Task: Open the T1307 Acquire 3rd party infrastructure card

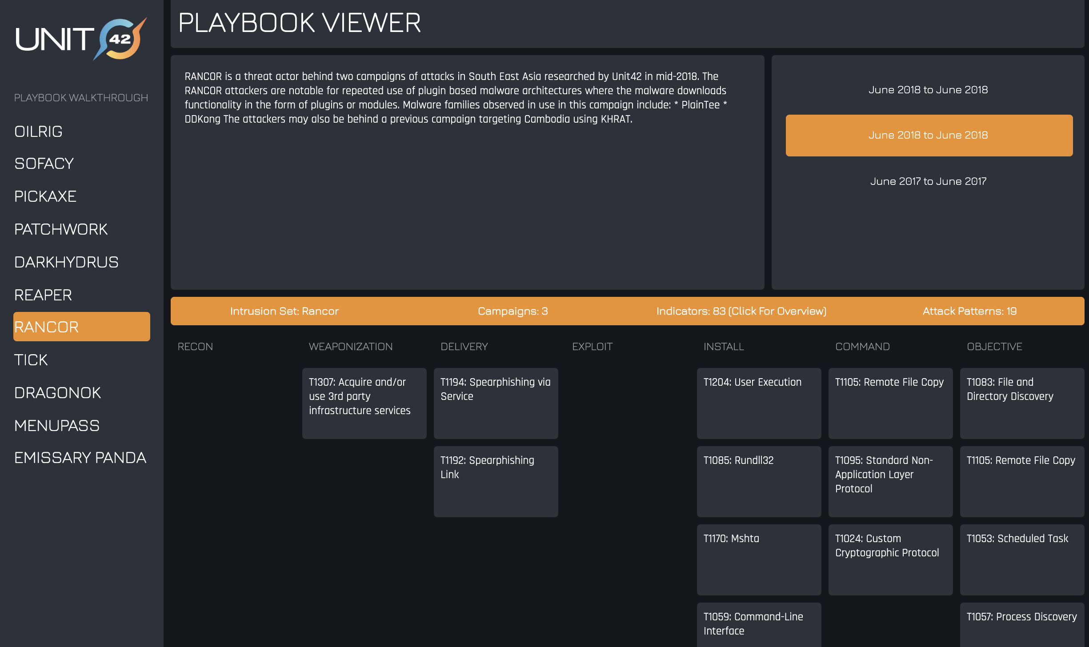Action: tap(364, 403)
